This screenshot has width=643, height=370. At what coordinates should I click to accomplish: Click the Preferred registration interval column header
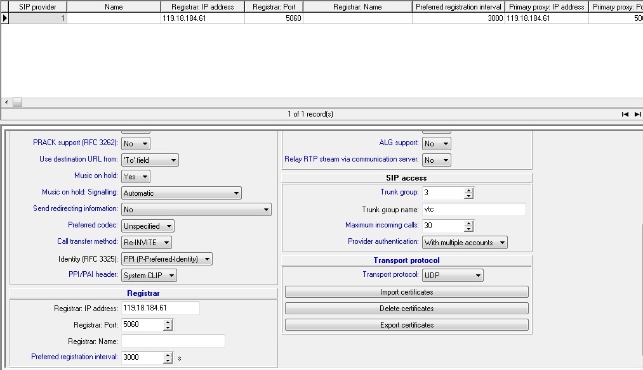(x=458, y=7)
